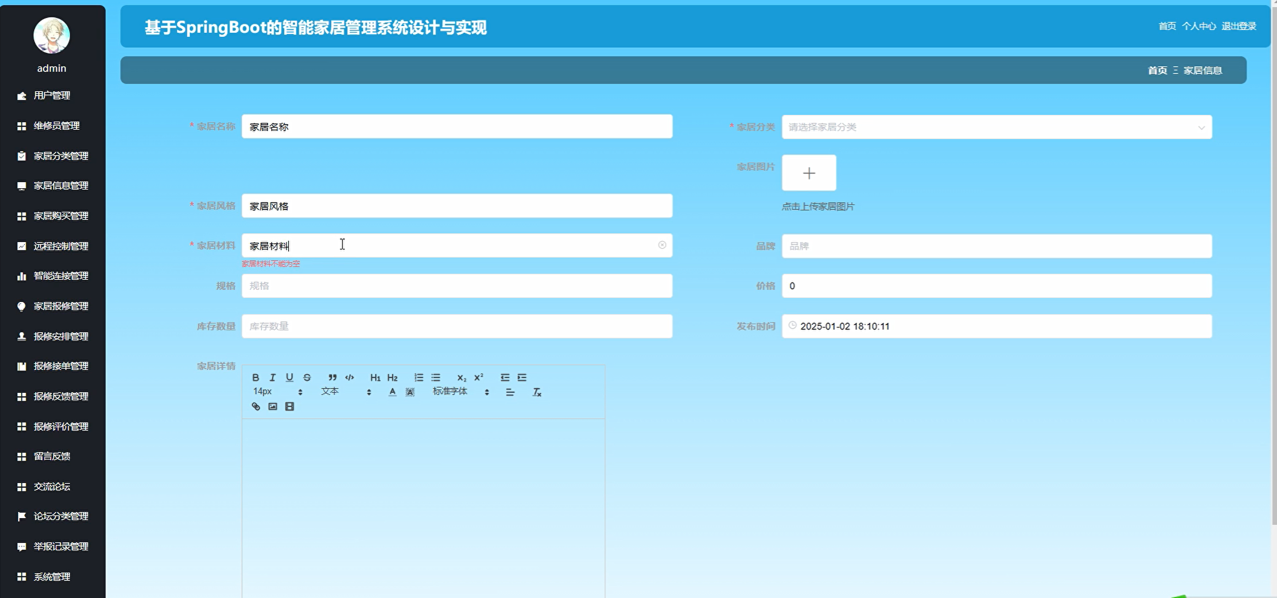
Task: Insert an unordered bullet list
Action: click(436, 377)
